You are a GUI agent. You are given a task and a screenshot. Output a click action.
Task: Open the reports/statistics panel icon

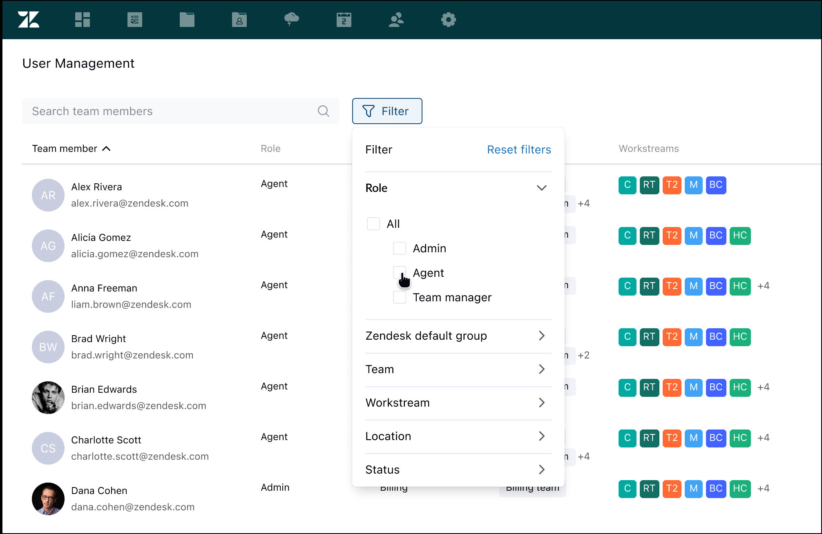(x=135, y=19)
